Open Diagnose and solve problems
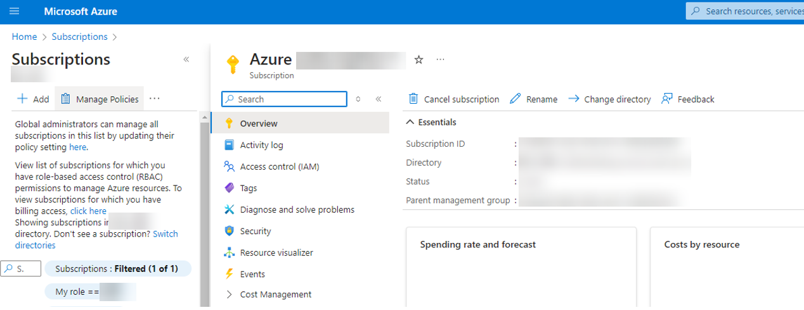Image resolution: width=804 pixels, height=310 pixels. click(x=297, y=209)
